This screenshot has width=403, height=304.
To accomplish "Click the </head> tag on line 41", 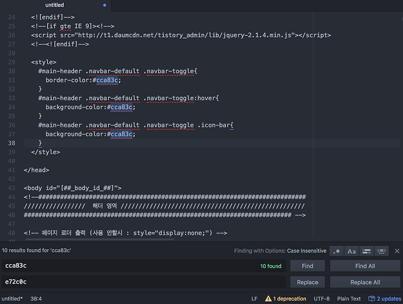I will (36, 170).
